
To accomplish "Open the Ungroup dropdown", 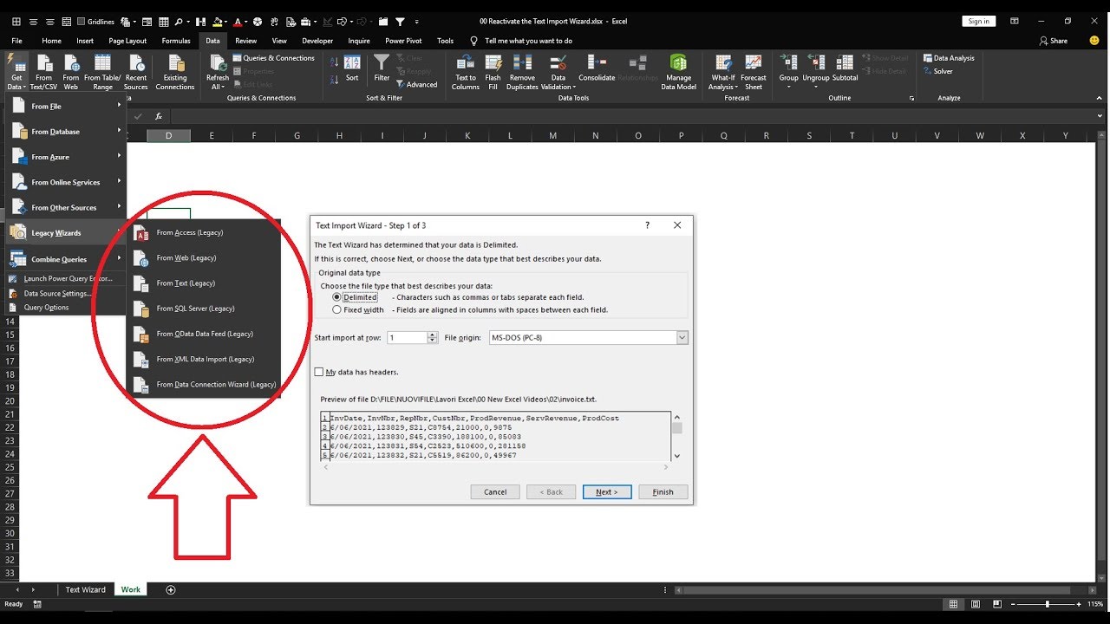I will [x=815, y=72].
